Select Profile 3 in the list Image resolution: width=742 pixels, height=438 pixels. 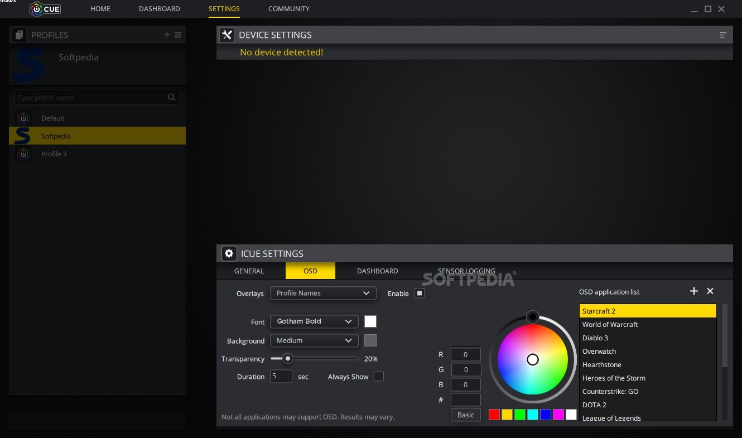point(97,154)
